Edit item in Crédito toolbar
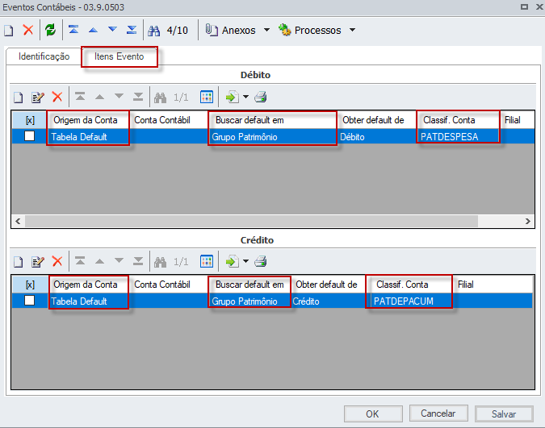The width and height of the screenshot is (545, 428). (37, 261)
